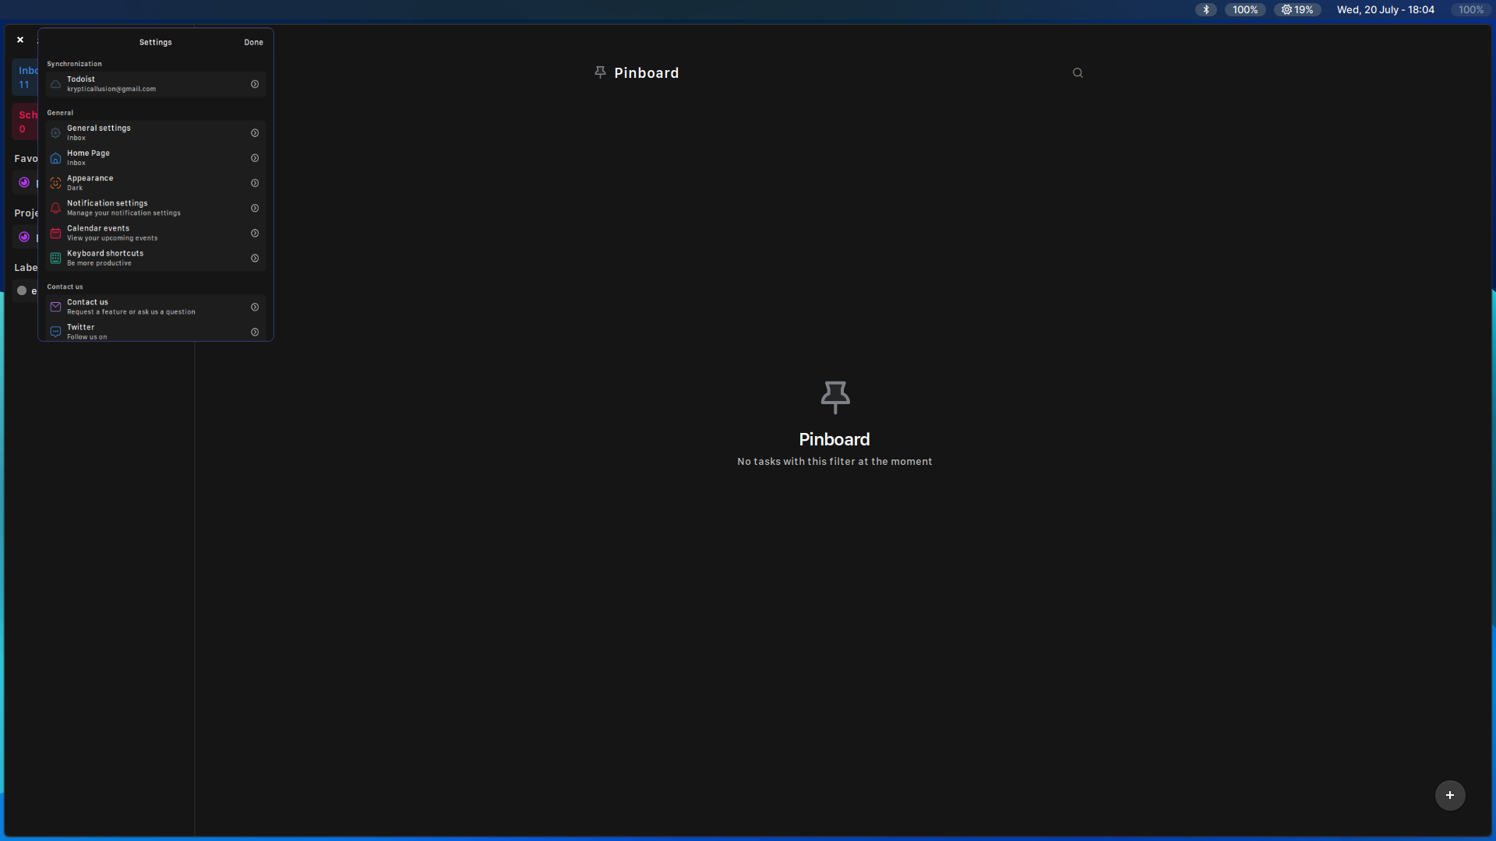Click the Keyboard shortcuts keypad icon
1496x841 pixels.
(x=55, y=257)
